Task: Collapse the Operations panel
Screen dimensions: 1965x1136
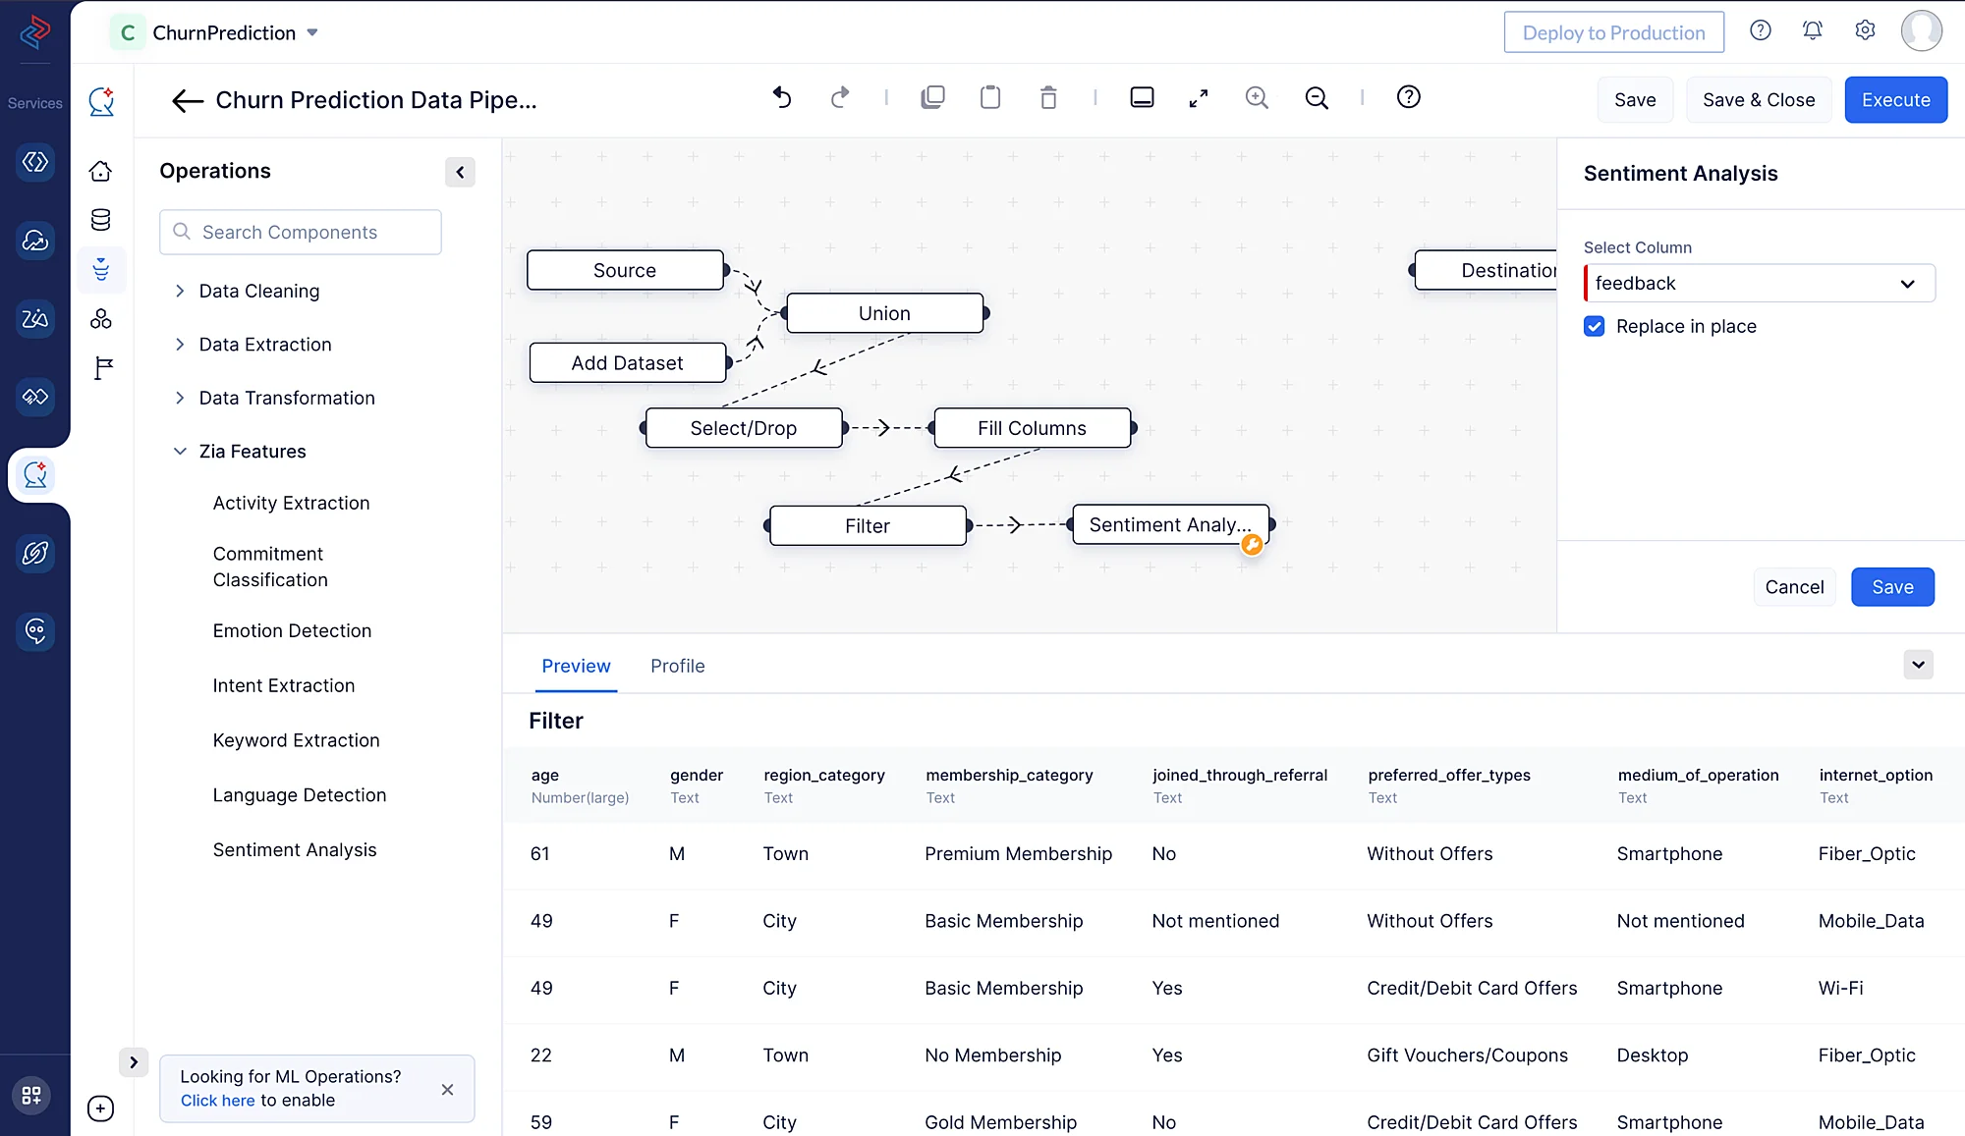Action: click(460, 172)
